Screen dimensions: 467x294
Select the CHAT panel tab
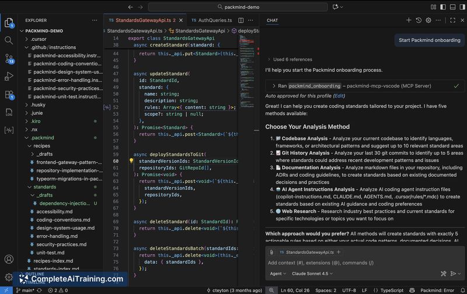click(272, 20)
